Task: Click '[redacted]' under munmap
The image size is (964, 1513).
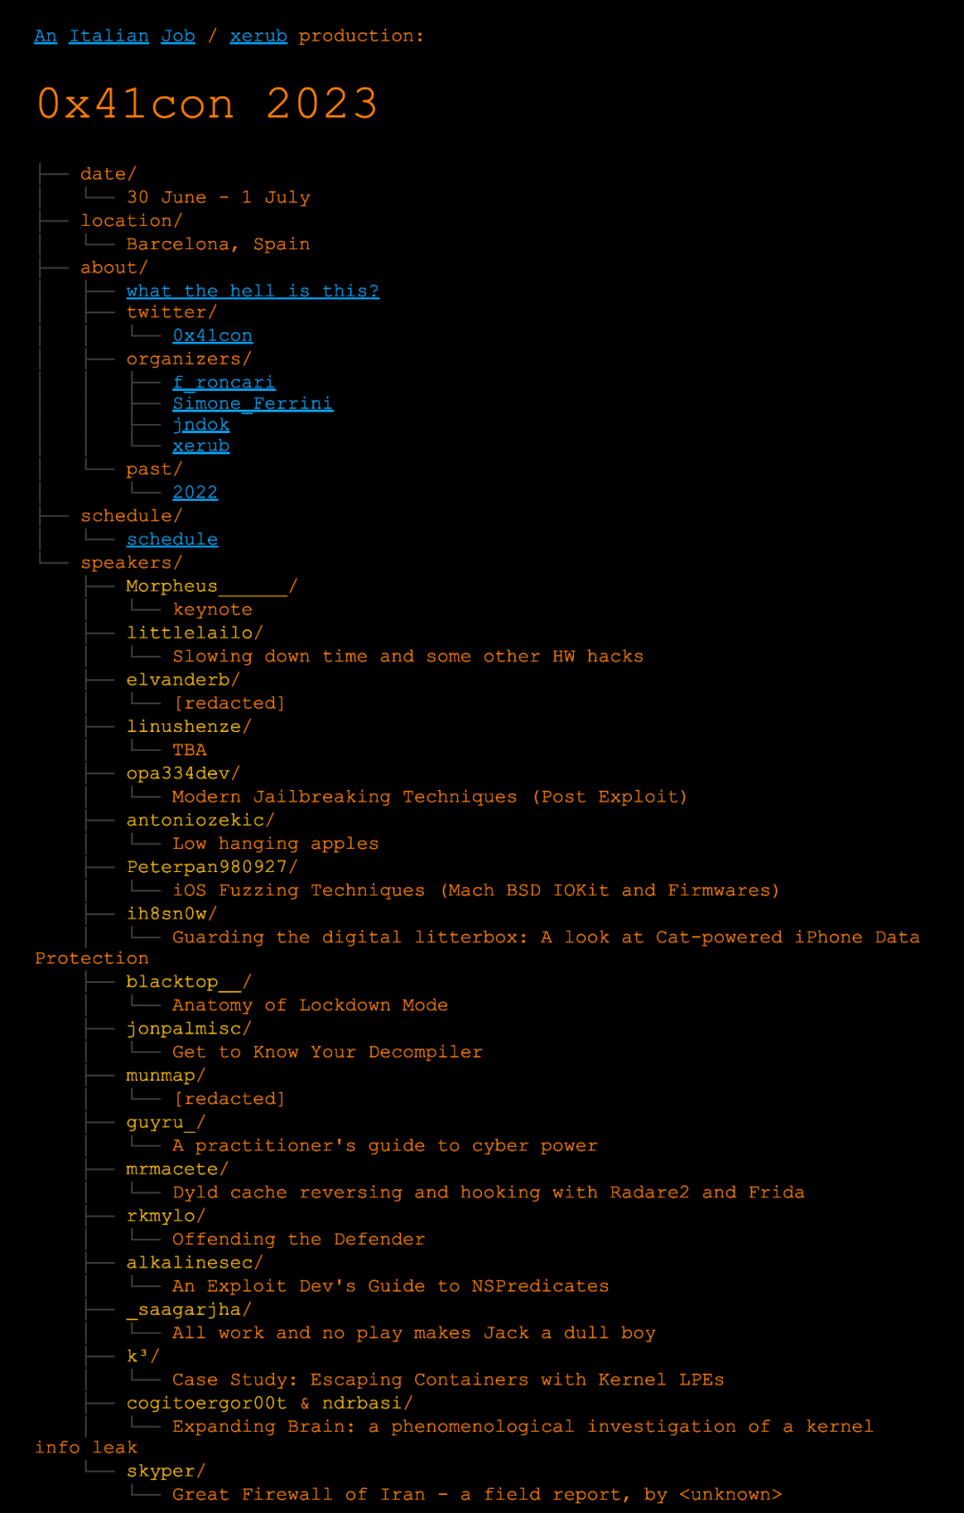Action: pos(229,1099)
